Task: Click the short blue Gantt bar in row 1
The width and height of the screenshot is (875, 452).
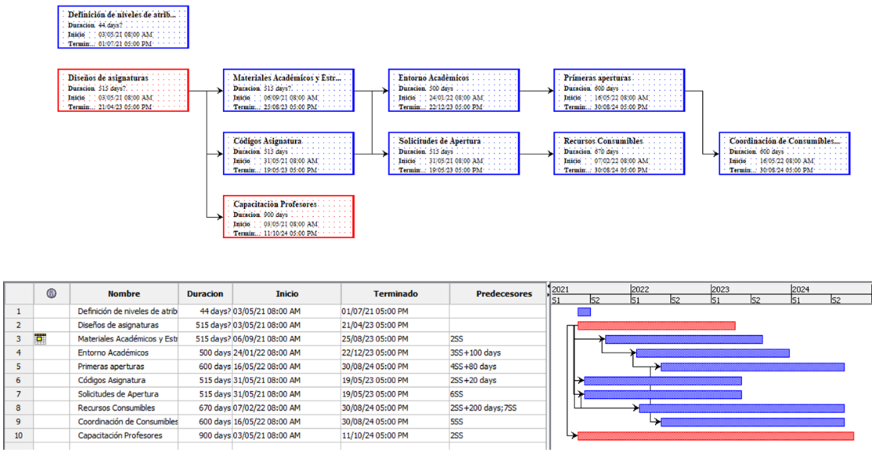Action: click(584, 312)
